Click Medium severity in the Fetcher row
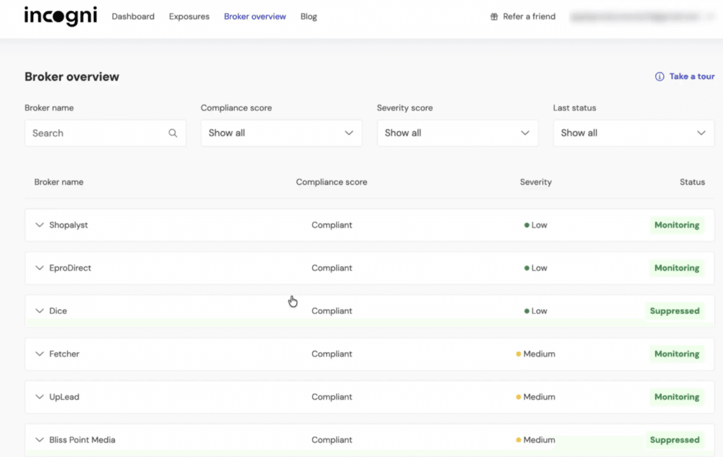Screen dimensions: 723x457 click(536, 354)
